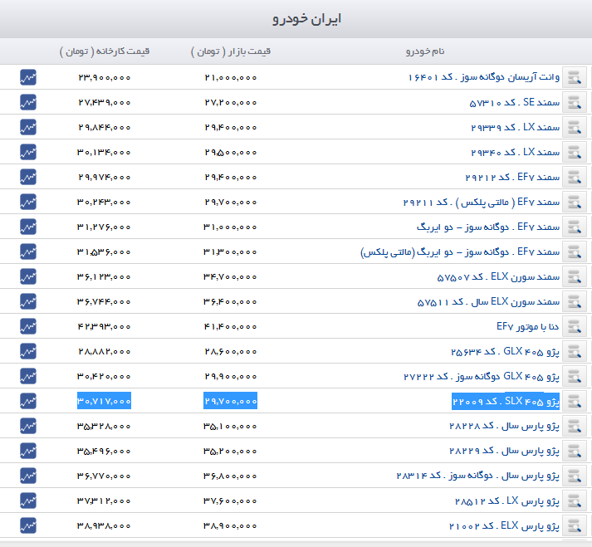This screenshot has width=592, height=547.
Task: Open link سمند SE کد ۵۷۳۱۰
Action: click(515, 102)
